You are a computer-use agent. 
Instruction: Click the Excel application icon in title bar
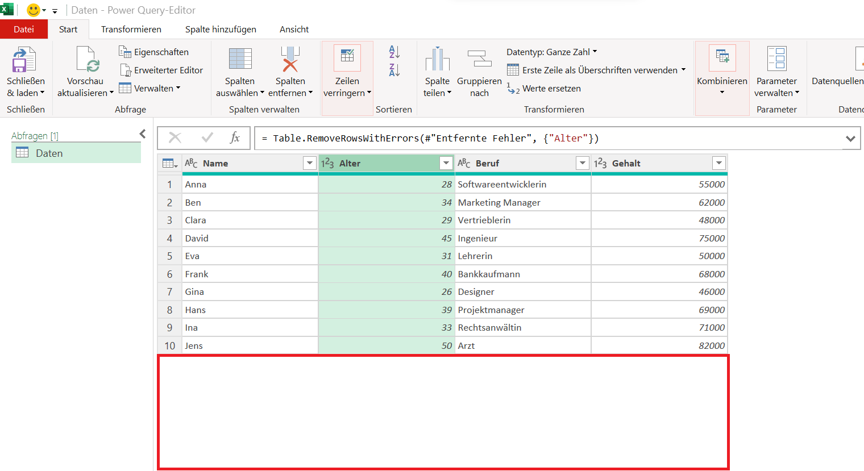[7, 10]
